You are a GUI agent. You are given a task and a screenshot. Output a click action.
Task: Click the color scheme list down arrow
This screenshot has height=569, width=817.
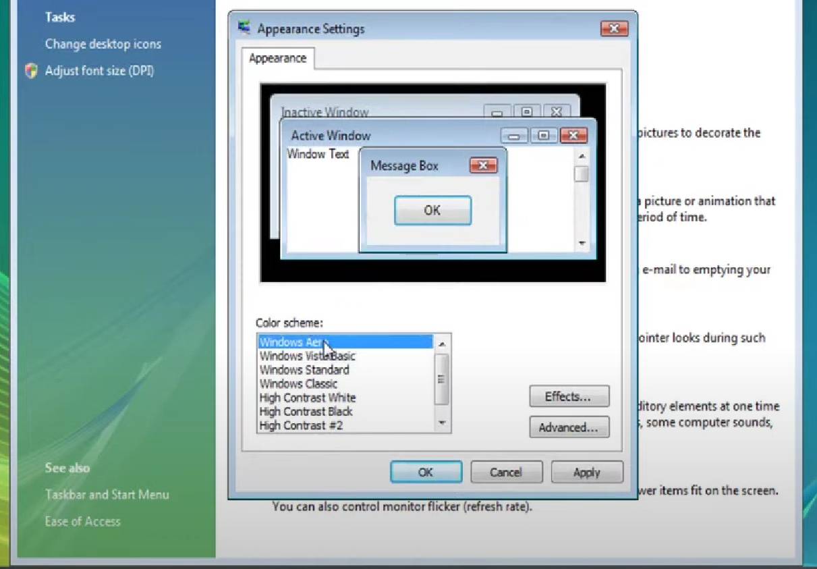442,423
